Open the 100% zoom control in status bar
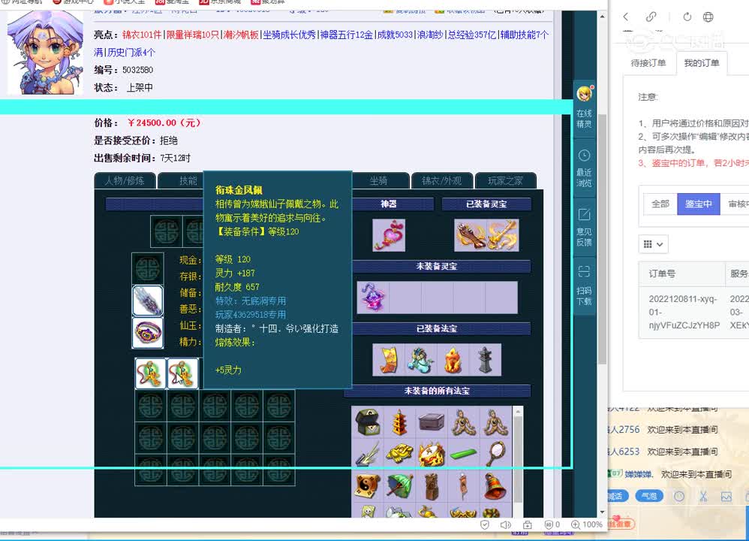The image size is (749, 541). tap(587, 524)
